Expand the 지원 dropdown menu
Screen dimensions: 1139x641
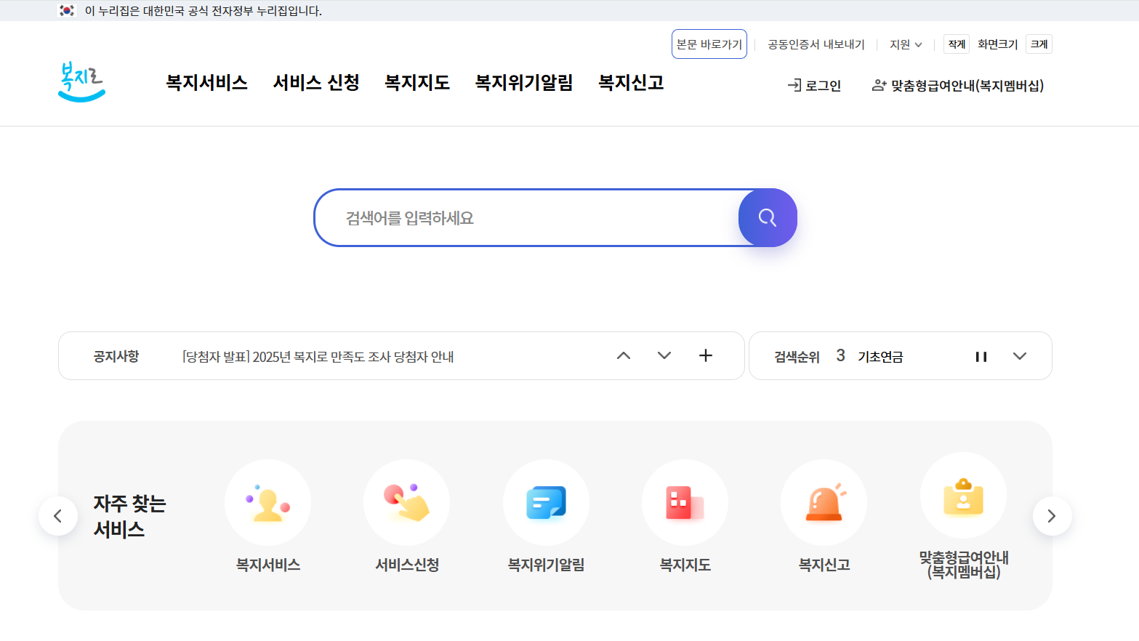905,44
